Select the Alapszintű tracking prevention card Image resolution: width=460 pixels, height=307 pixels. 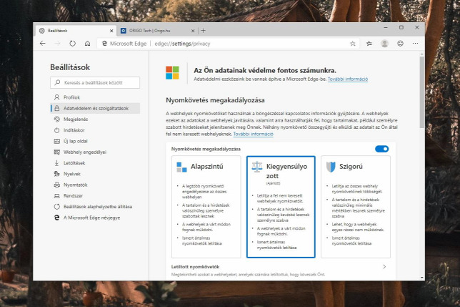coord(206,207)
